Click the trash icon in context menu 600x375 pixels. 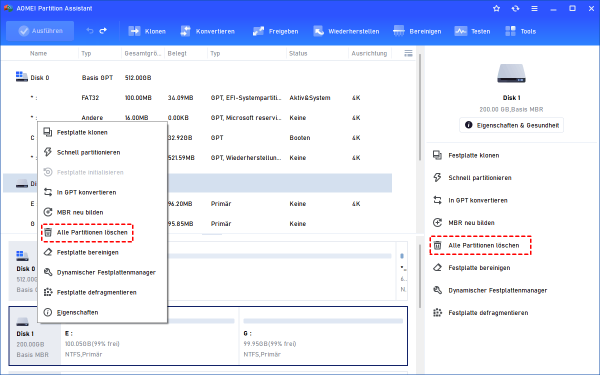[48, 232]
